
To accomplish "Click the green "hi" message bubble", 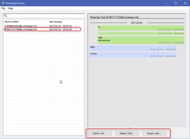I will pyautogui.click(x=136, y=28).
